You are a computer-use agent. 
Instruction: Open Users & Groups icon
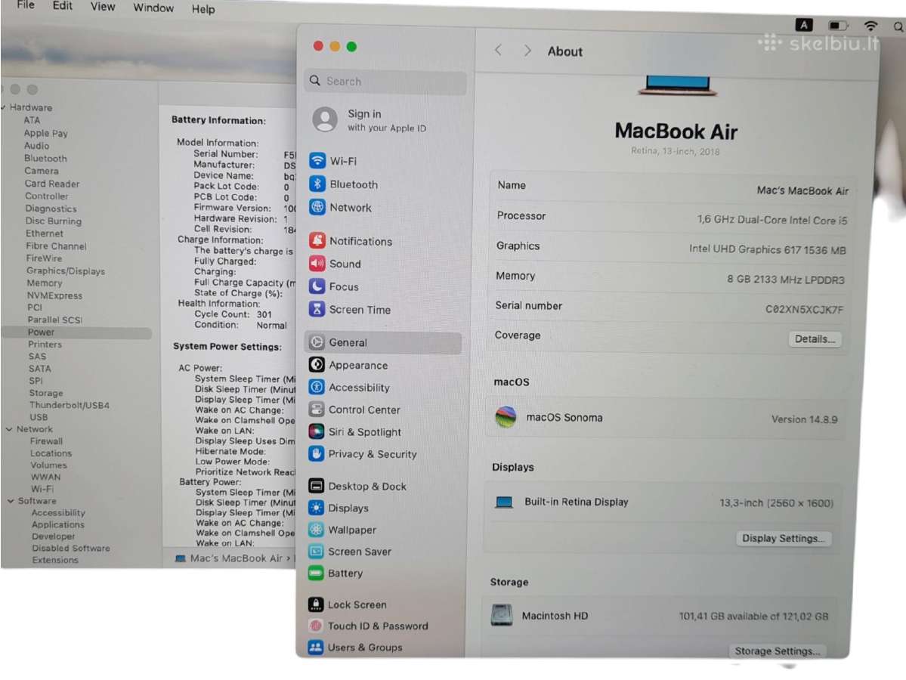[316, 647]
